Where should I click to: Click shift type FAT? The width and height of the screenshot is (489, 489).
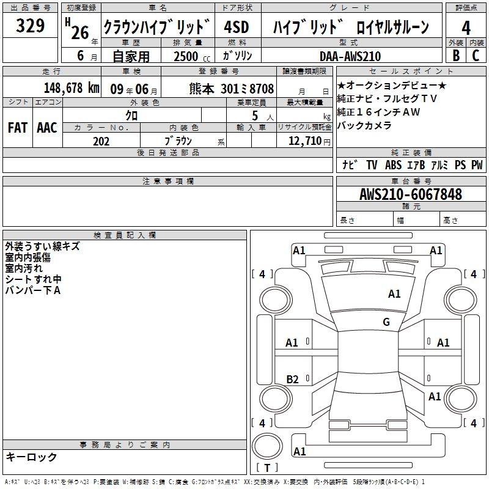click(18, 128)
